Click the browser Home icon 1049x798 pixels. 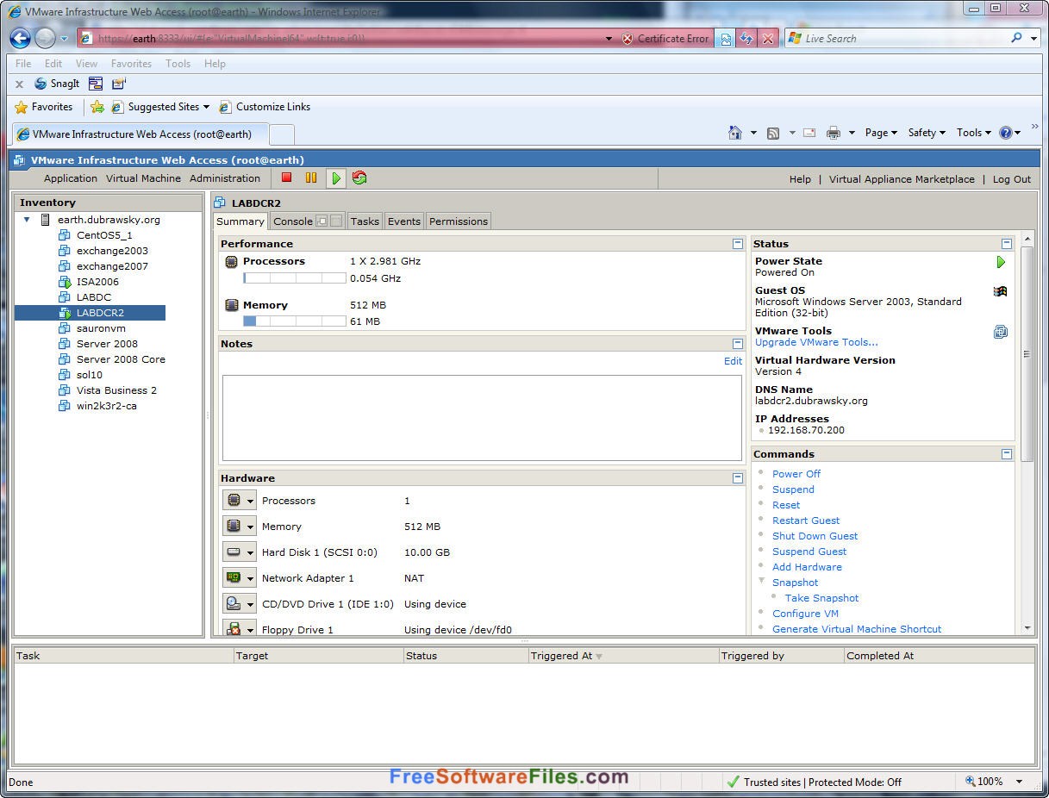pos(735,133)
